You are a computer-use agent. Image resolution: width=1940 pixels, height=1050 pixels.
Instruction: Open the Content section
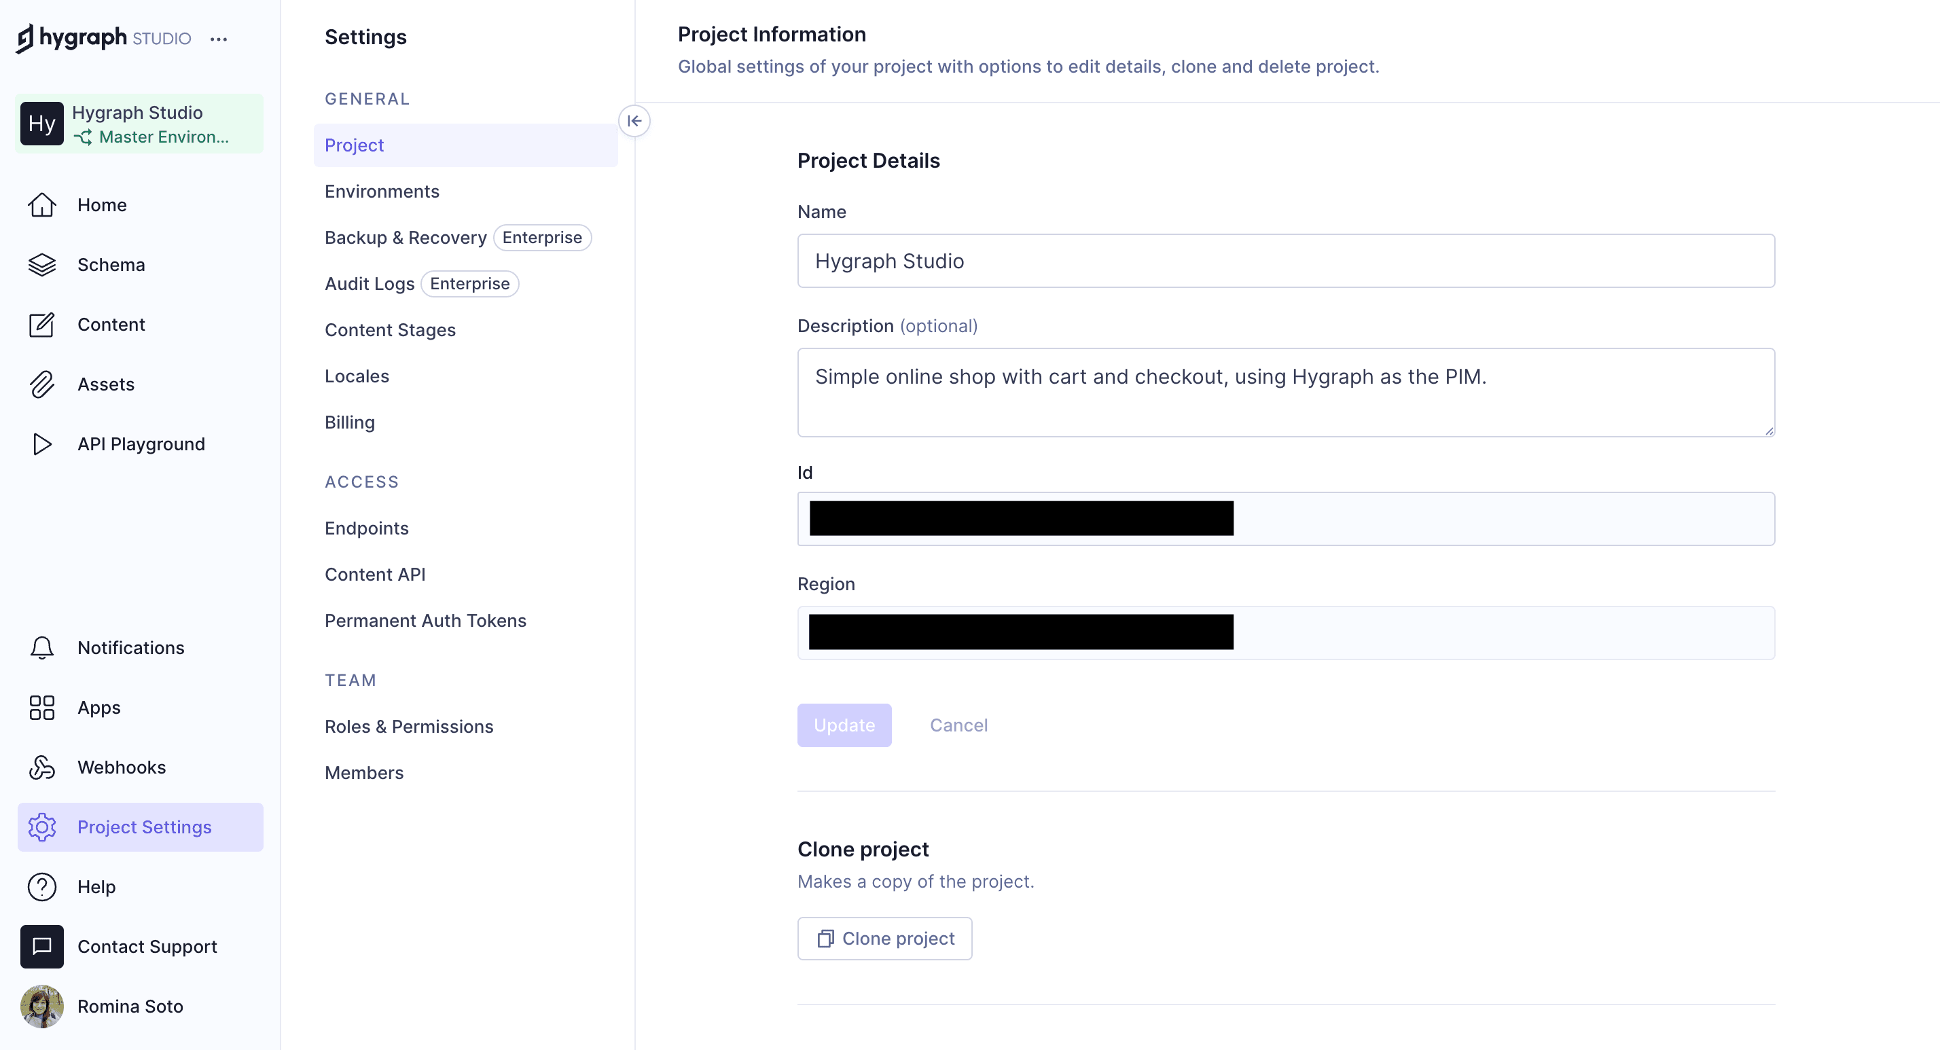(111, 324)
